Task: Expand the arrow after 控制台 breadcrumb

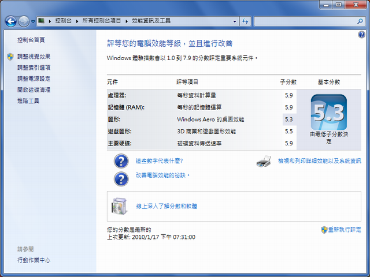Action: pos(77,21)
